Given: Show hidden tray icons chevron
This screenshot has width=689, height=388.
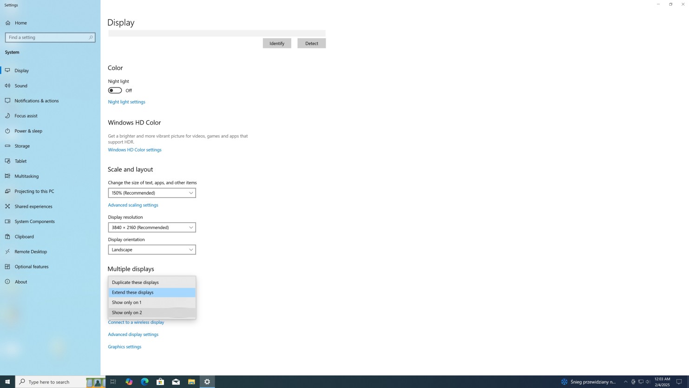Looking at the screenshot, I should 625,382.
